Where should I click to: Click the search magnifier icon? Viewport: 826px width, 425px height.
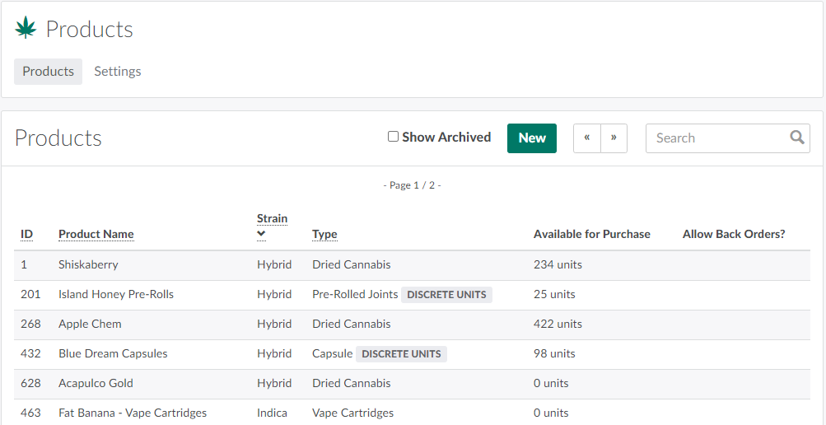[x=796, y=138]
